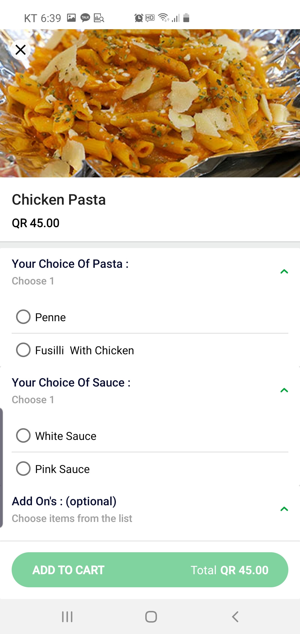Collapse the Add On's optional section

[284, 509]
